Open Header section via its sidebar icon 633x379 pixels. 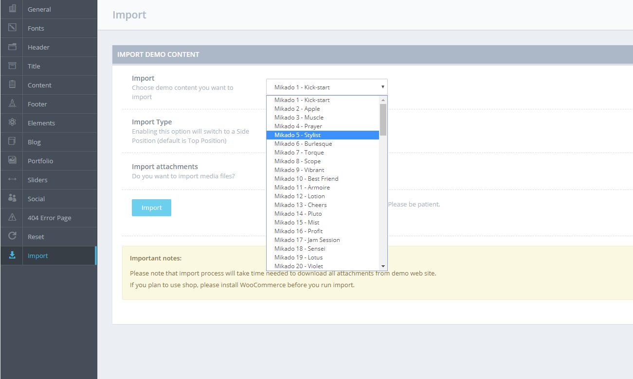pyautogui.click(x=12, y=47)
